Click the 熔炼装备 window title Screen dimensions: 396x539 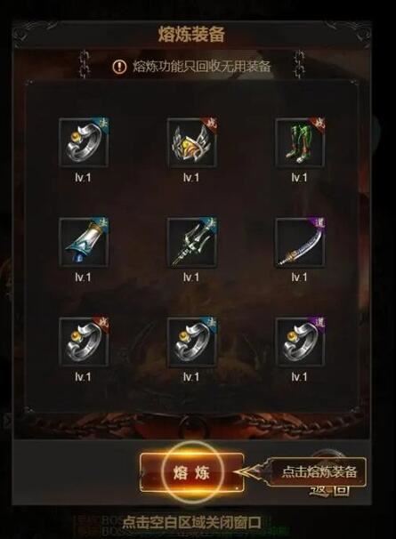[x=191, y=34]
